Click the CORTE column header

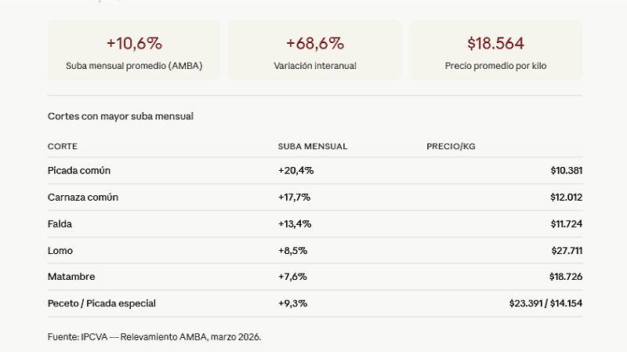click(x=63, y=147)
